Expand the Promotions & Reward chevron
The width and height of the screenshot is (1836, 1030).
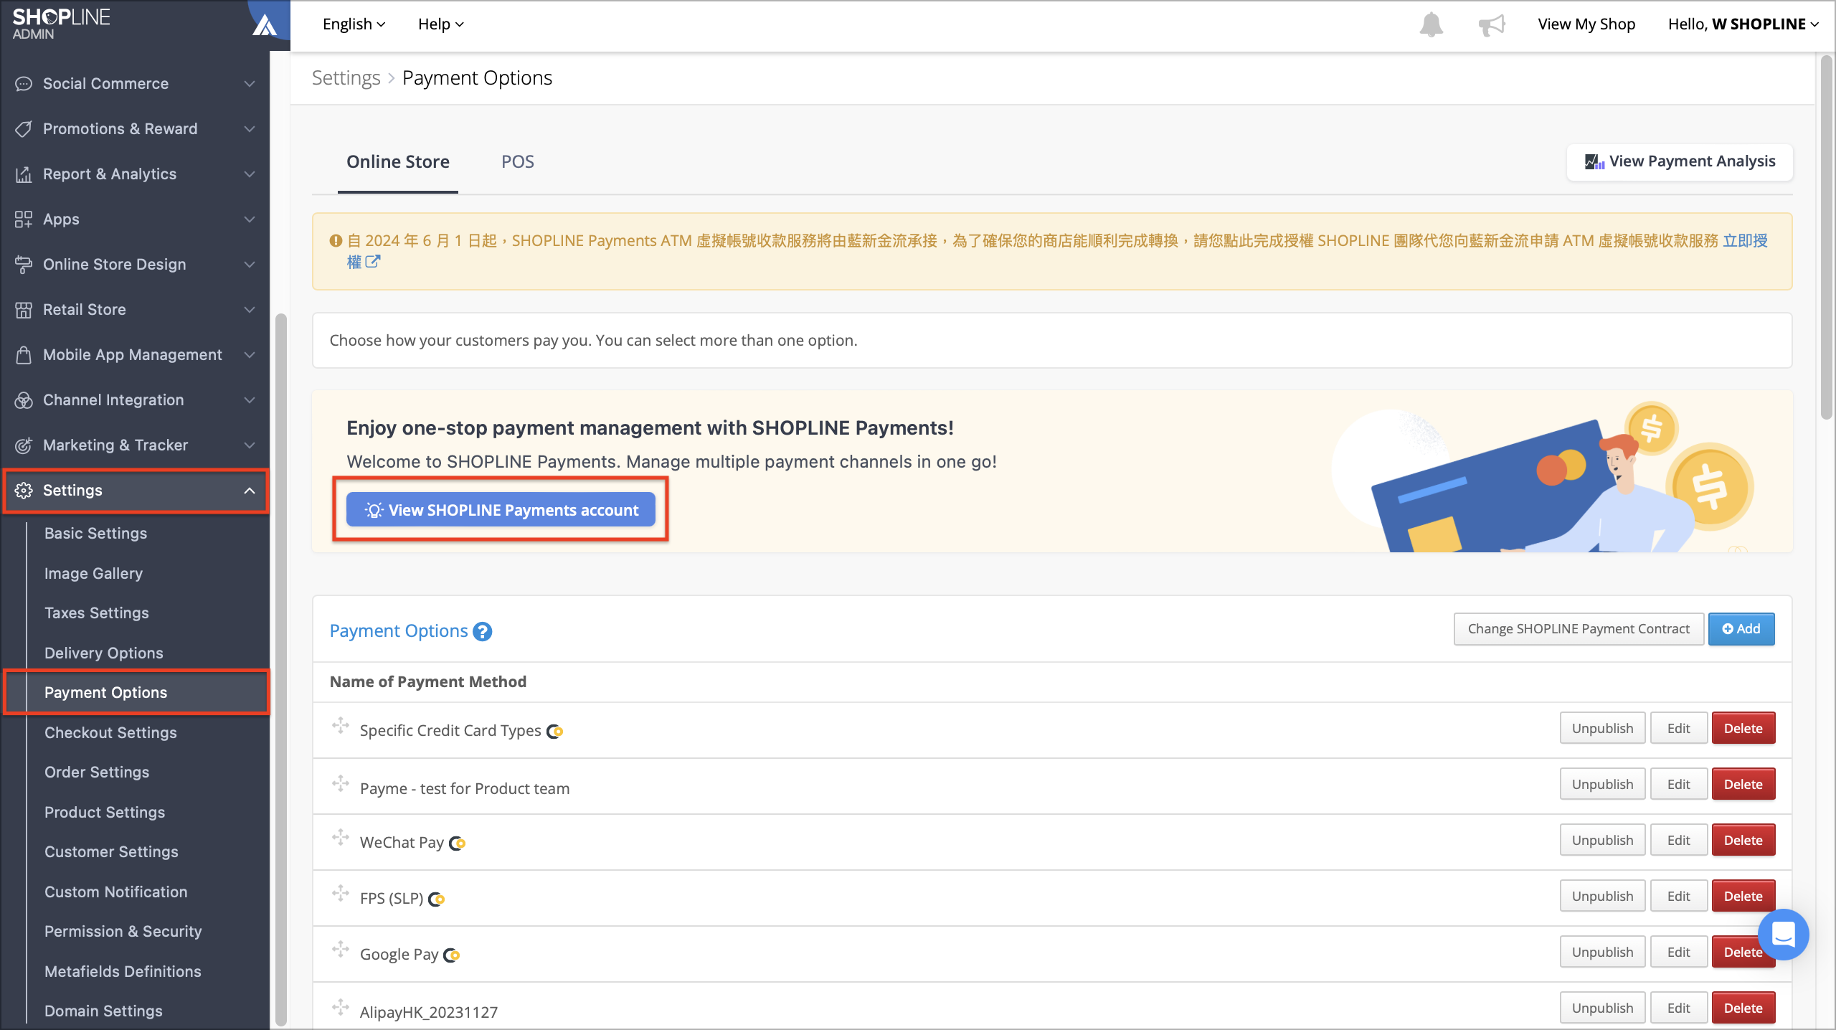click(x=249, y=129)
